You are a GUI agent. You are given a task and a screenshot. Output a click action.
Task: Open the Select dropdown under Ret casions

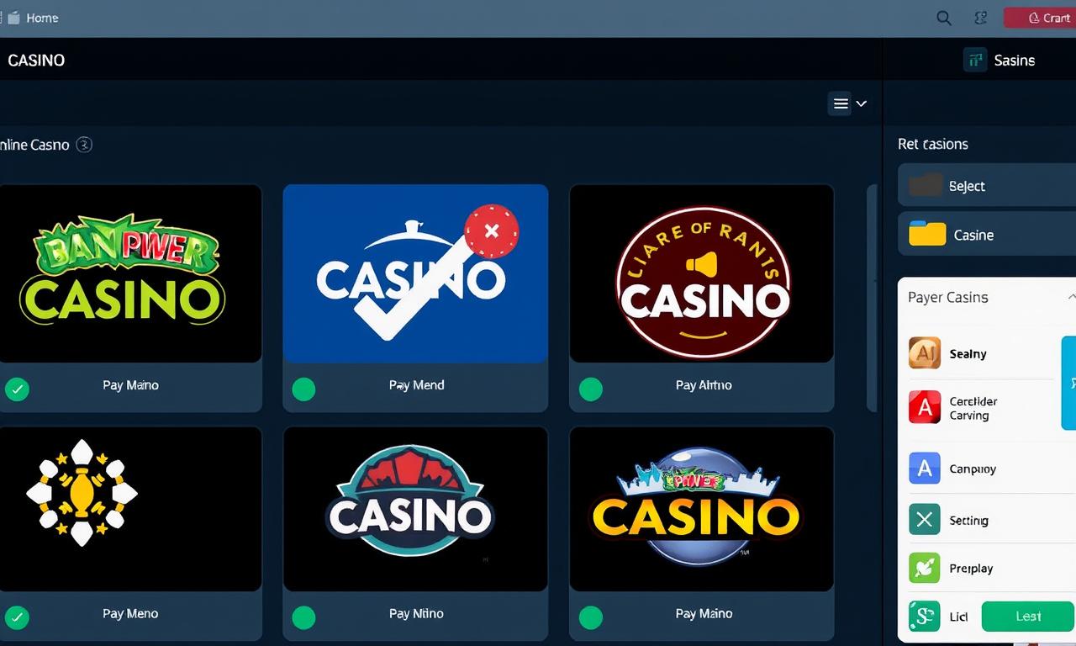point(987,186)
